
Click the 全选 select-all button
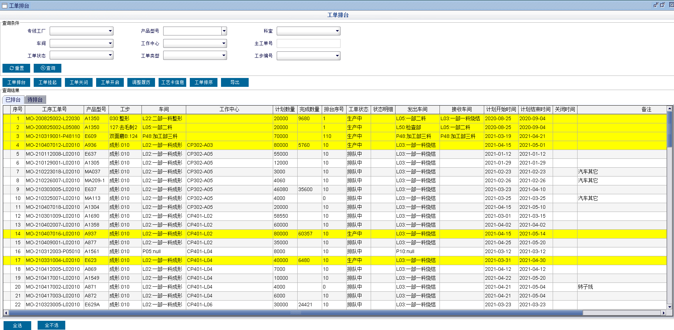coord(17,325)
